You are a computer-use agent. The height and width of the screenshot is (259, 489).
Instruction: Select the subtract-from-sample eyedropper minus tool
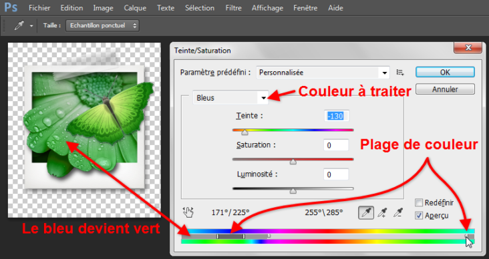pos(398,212)
